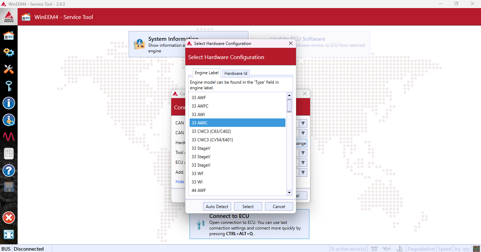Switch to the Hardware Id tab

[x=236, y=73]
